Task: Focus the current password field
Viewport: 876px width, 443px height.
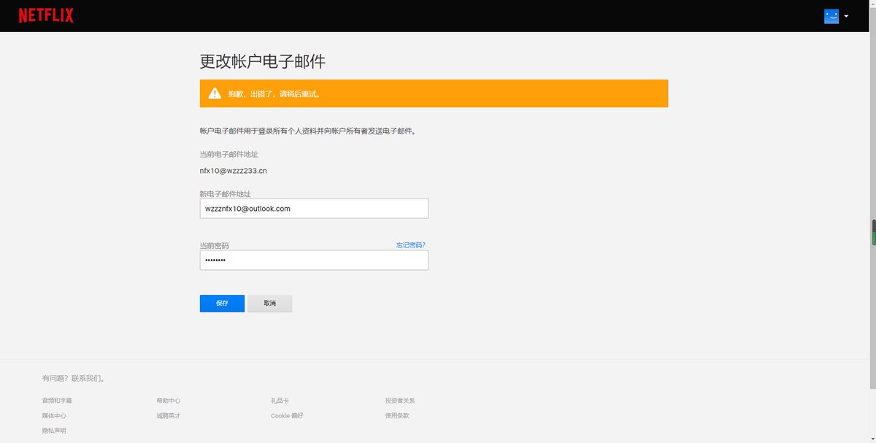Action: (x=314, y=261)
